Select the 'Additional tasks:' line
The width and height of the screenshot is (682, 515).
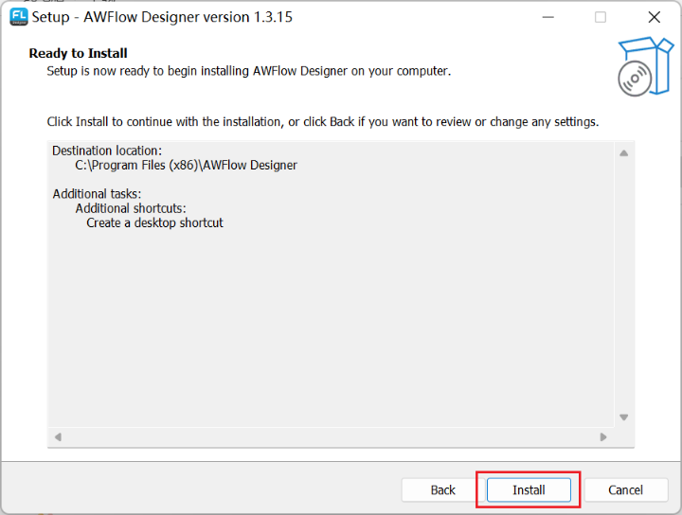click(x=97, y=194)
